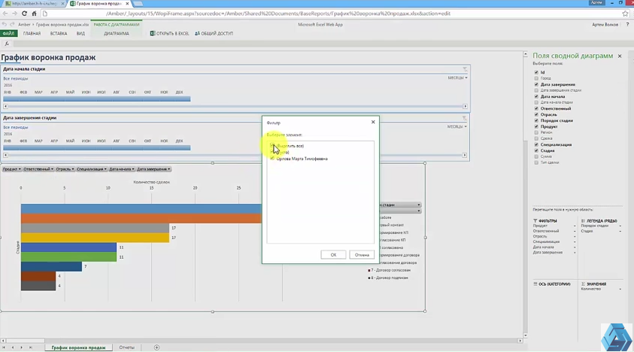This screenshot has height=352, width=634.
Task: Click the fx formula icon
Action: pyautogui.click(x=7, y=44)
